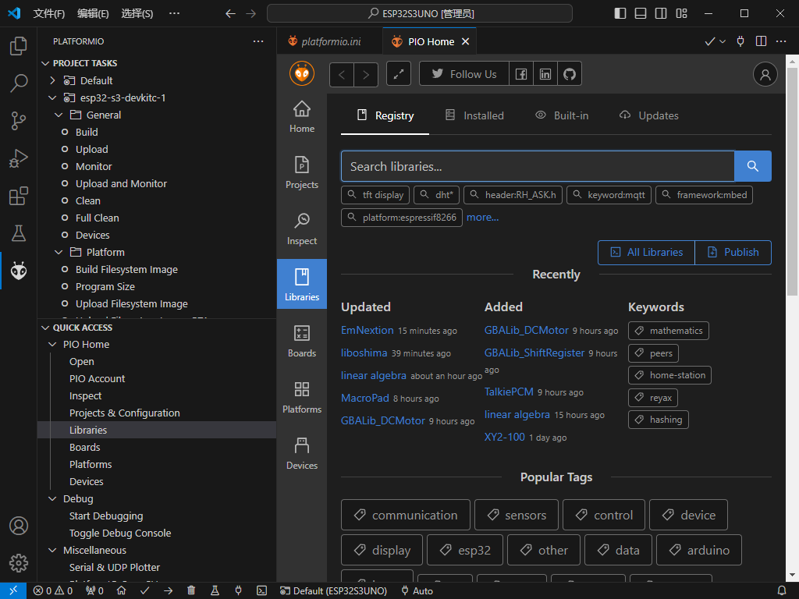799x599 pixels.
Task: Click the PlatformIO logo in PIO Home
Action: coord(302,74)
